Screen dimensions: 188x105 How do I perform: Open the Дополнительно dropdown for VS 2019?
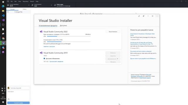pos(113,59)
